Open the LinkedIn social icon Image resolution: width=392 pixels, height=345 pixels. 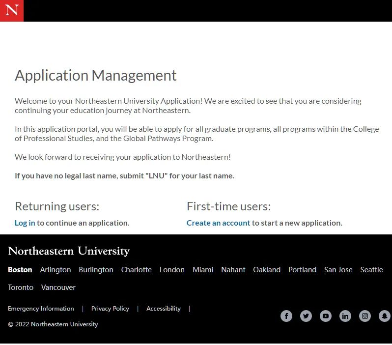coord(345,316)
